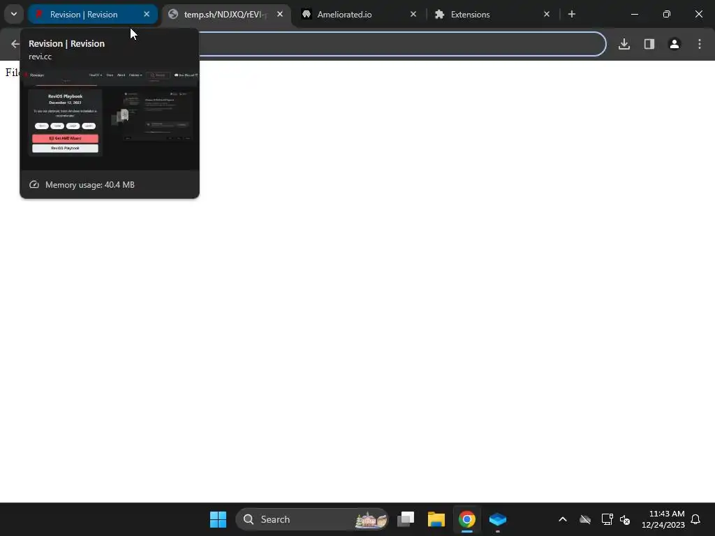Viewport: 715px width, 536px height.
Task: Show hidden system tray icons
Action: pyautogui.click(x=563, y=519)
